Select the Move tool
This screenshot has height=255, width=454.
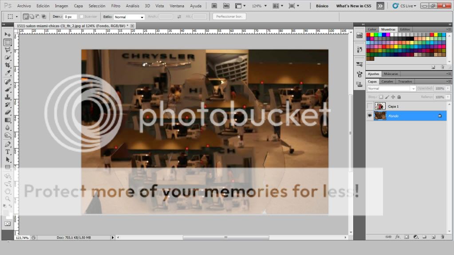[8, 35]
